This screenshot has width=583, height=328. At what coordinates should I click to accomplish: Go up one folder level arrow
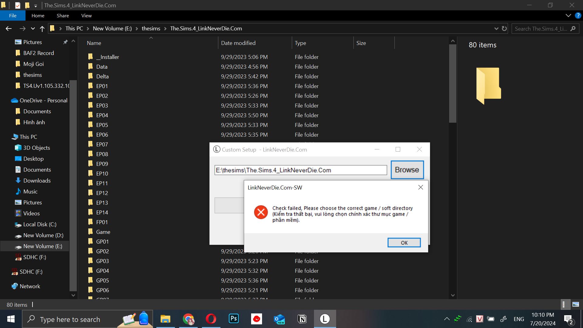(x=42, y=29)
